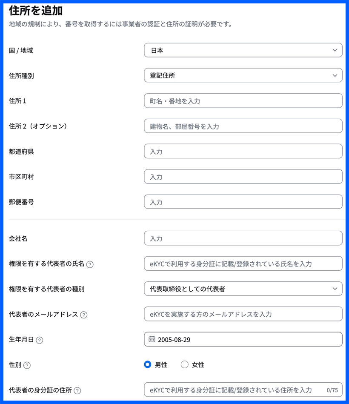Open the 住所種別 dropdown showing 登記住所
This screenshot has width=349, height=404.
coord(243,75)
